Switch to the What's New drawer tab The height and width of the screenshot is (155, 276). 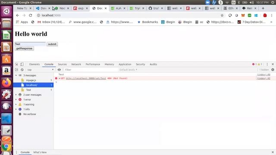click(x=40, y=152)
